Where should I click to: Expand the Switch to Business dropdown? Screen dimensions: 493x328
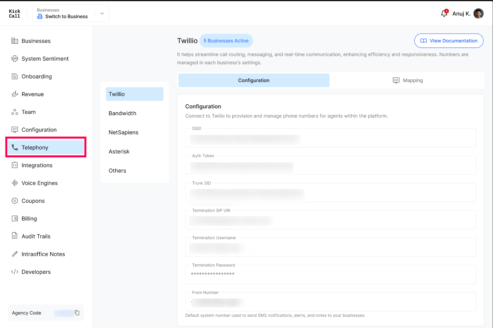pyautogui.click(x=102, y=13)
